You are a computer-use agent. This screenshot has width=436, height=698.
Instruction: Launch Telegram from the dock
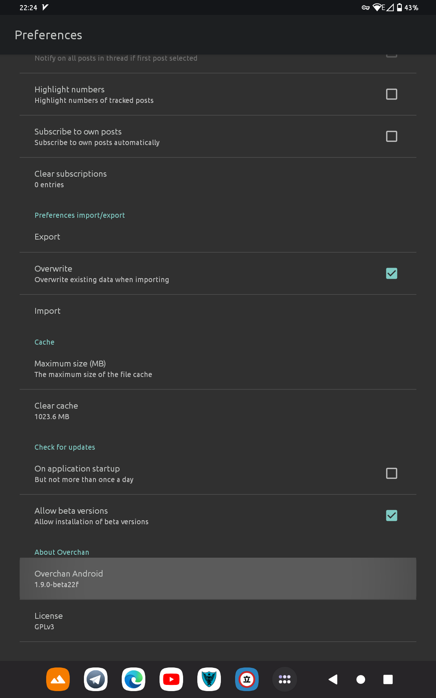pyautogui.click(x=96, y=679)
